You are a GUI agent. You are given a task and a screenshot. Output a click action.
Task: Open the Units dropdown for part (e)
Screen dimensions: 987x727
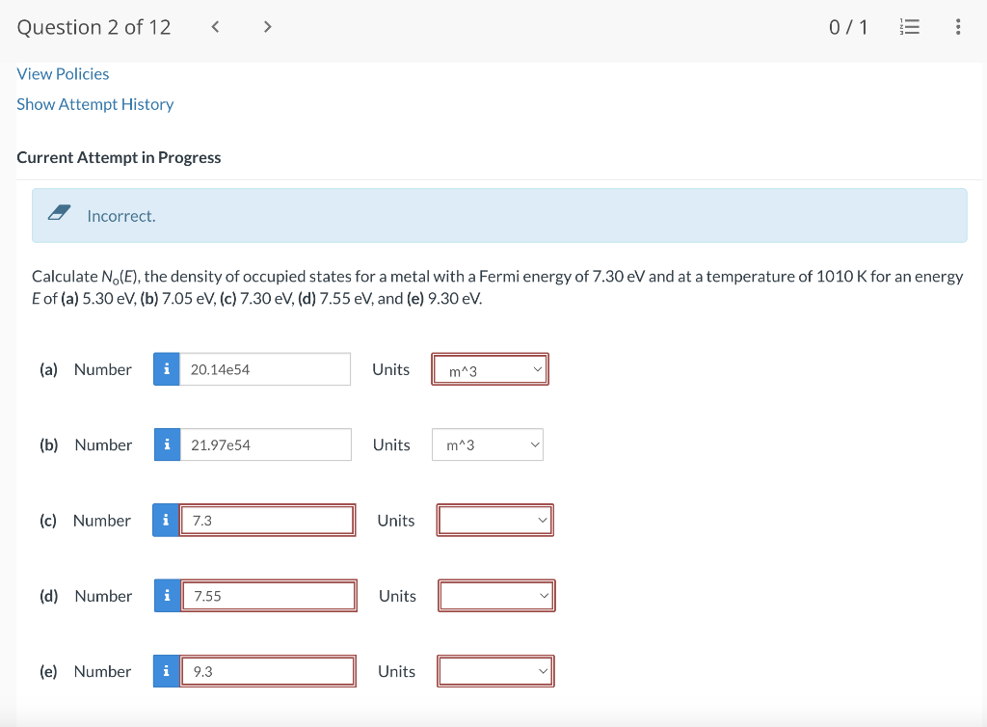click(494, 670)
